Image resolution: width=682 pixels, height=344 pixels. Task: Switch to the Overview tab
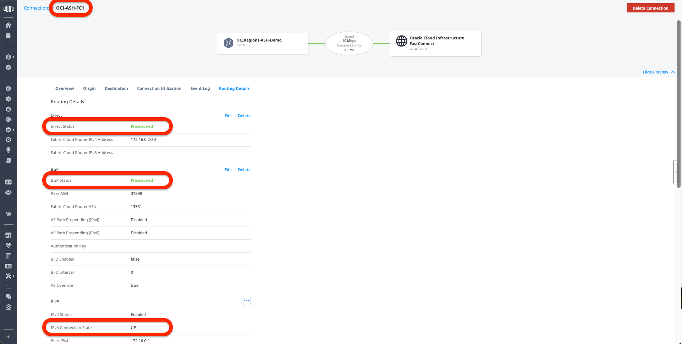point(65,88)
